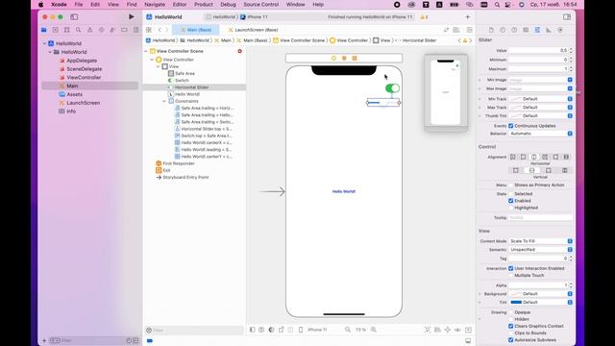Image resolution: width=615 pixels, height=346 pixels.
Task: Toggle the navigator sidebar button
Action: point(74,17)
